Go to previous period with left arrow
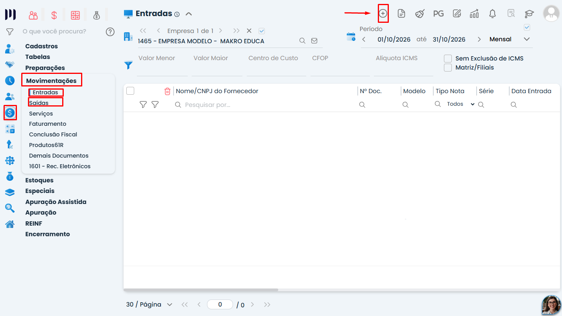The width and height of the screenshot is (562, 316). [364, 39]
